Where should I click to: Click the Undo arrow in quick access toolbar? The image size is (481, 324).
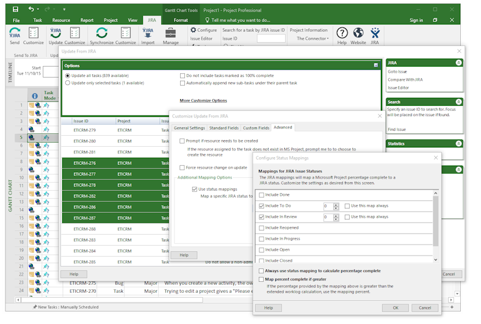point(31,9)
